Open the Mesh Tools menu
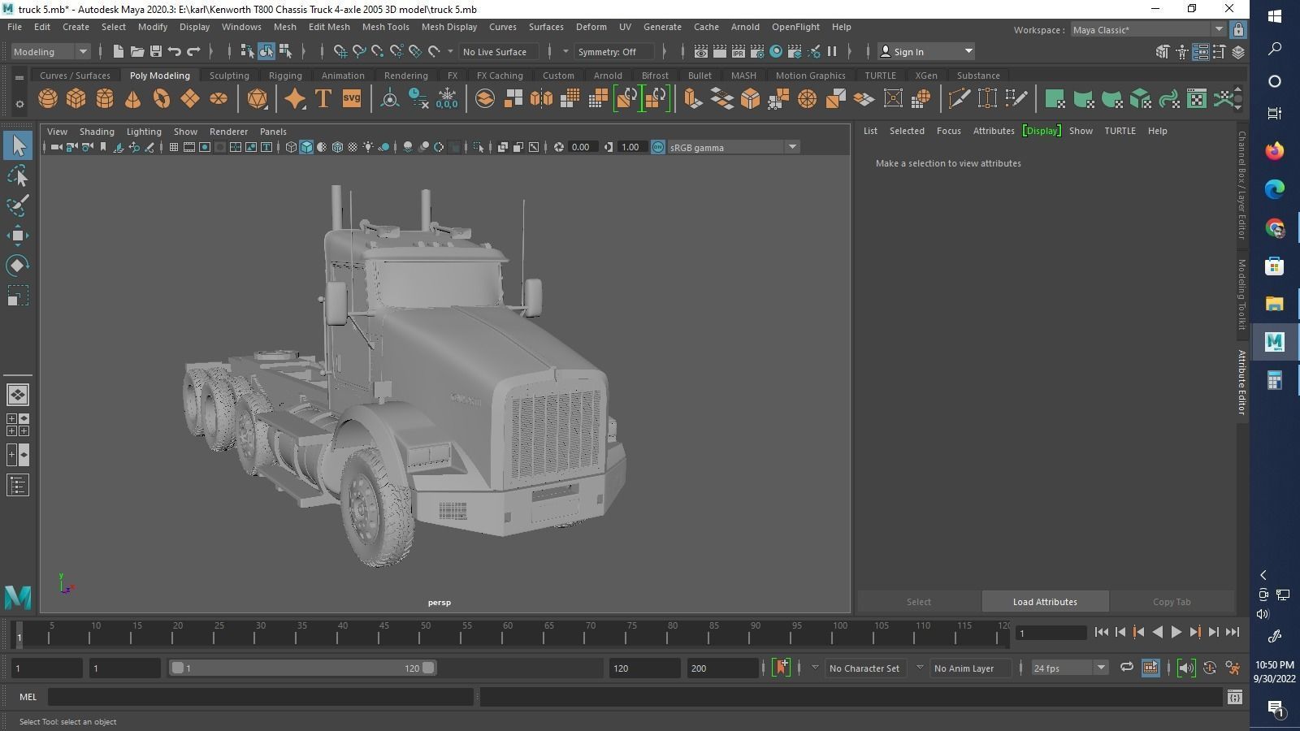The width and height of the screenshot is (1300, 731). (385, 27)
